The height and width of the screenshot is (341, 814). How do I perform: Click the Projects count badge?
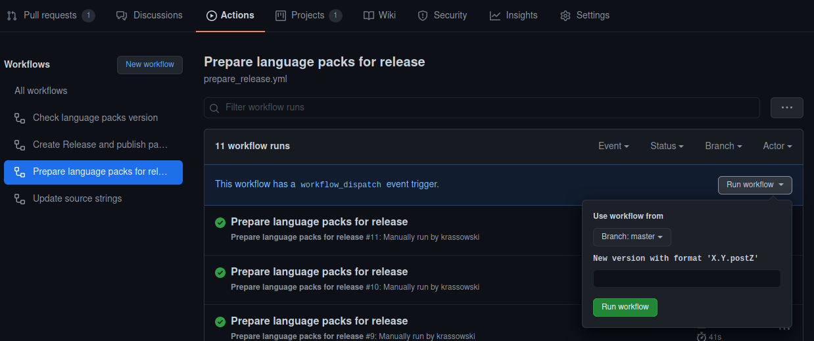tap(335, 15)
